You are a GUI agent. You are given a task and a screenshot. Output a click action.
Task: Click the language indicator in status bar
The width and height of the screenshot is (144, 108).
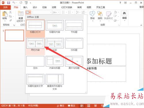(x=33, y=106)
